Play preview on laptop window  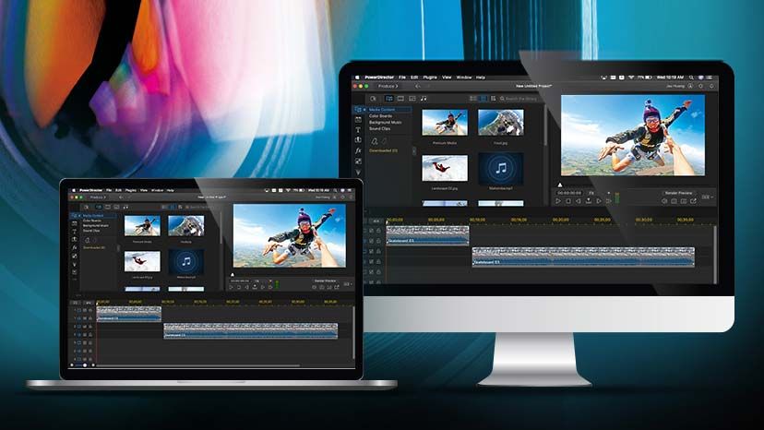click(x=231, y=287)
